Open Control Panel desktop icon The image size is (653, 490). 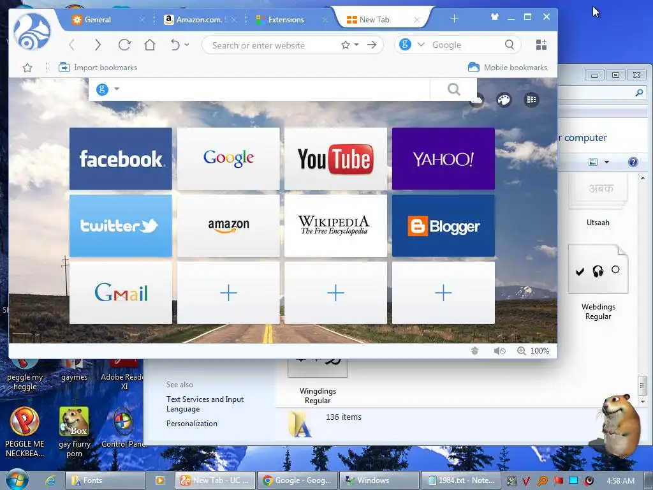123,428
